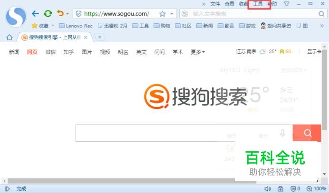This screenshot has width=329, height=193.
Task: Click the orange undo-close arrow icon
Action: (60, 13)
